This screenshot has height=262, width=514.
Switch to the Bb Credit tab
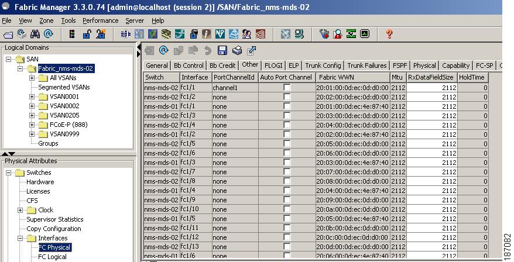(222, 65)
